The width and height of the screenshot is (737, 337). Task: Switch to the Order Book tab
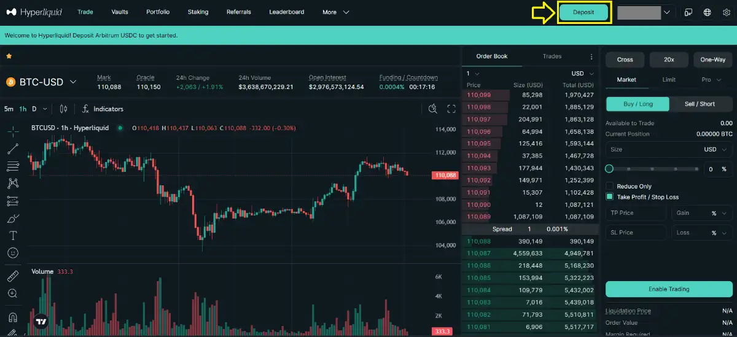pyautogui.click(x=492, y=56)
